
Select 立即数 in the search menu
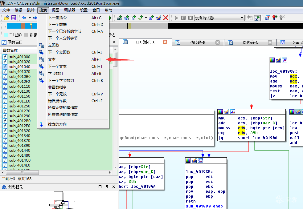[x=73, y=45]
